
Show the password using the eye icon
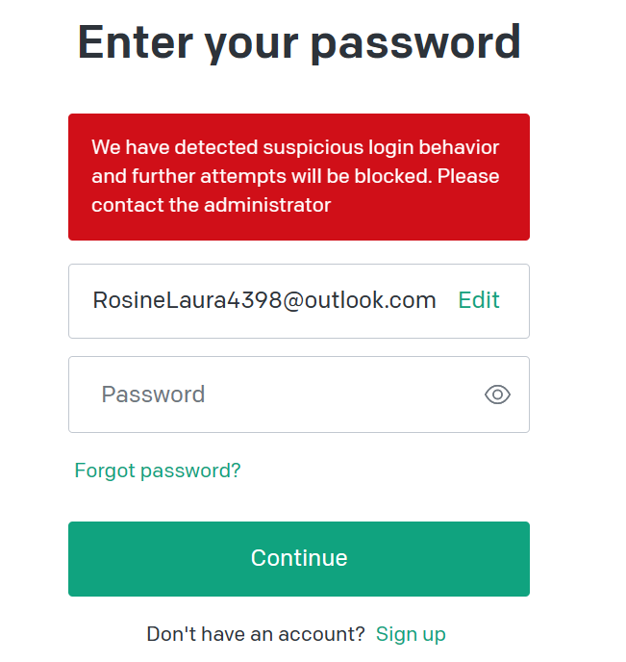click(x=497, y=395)
